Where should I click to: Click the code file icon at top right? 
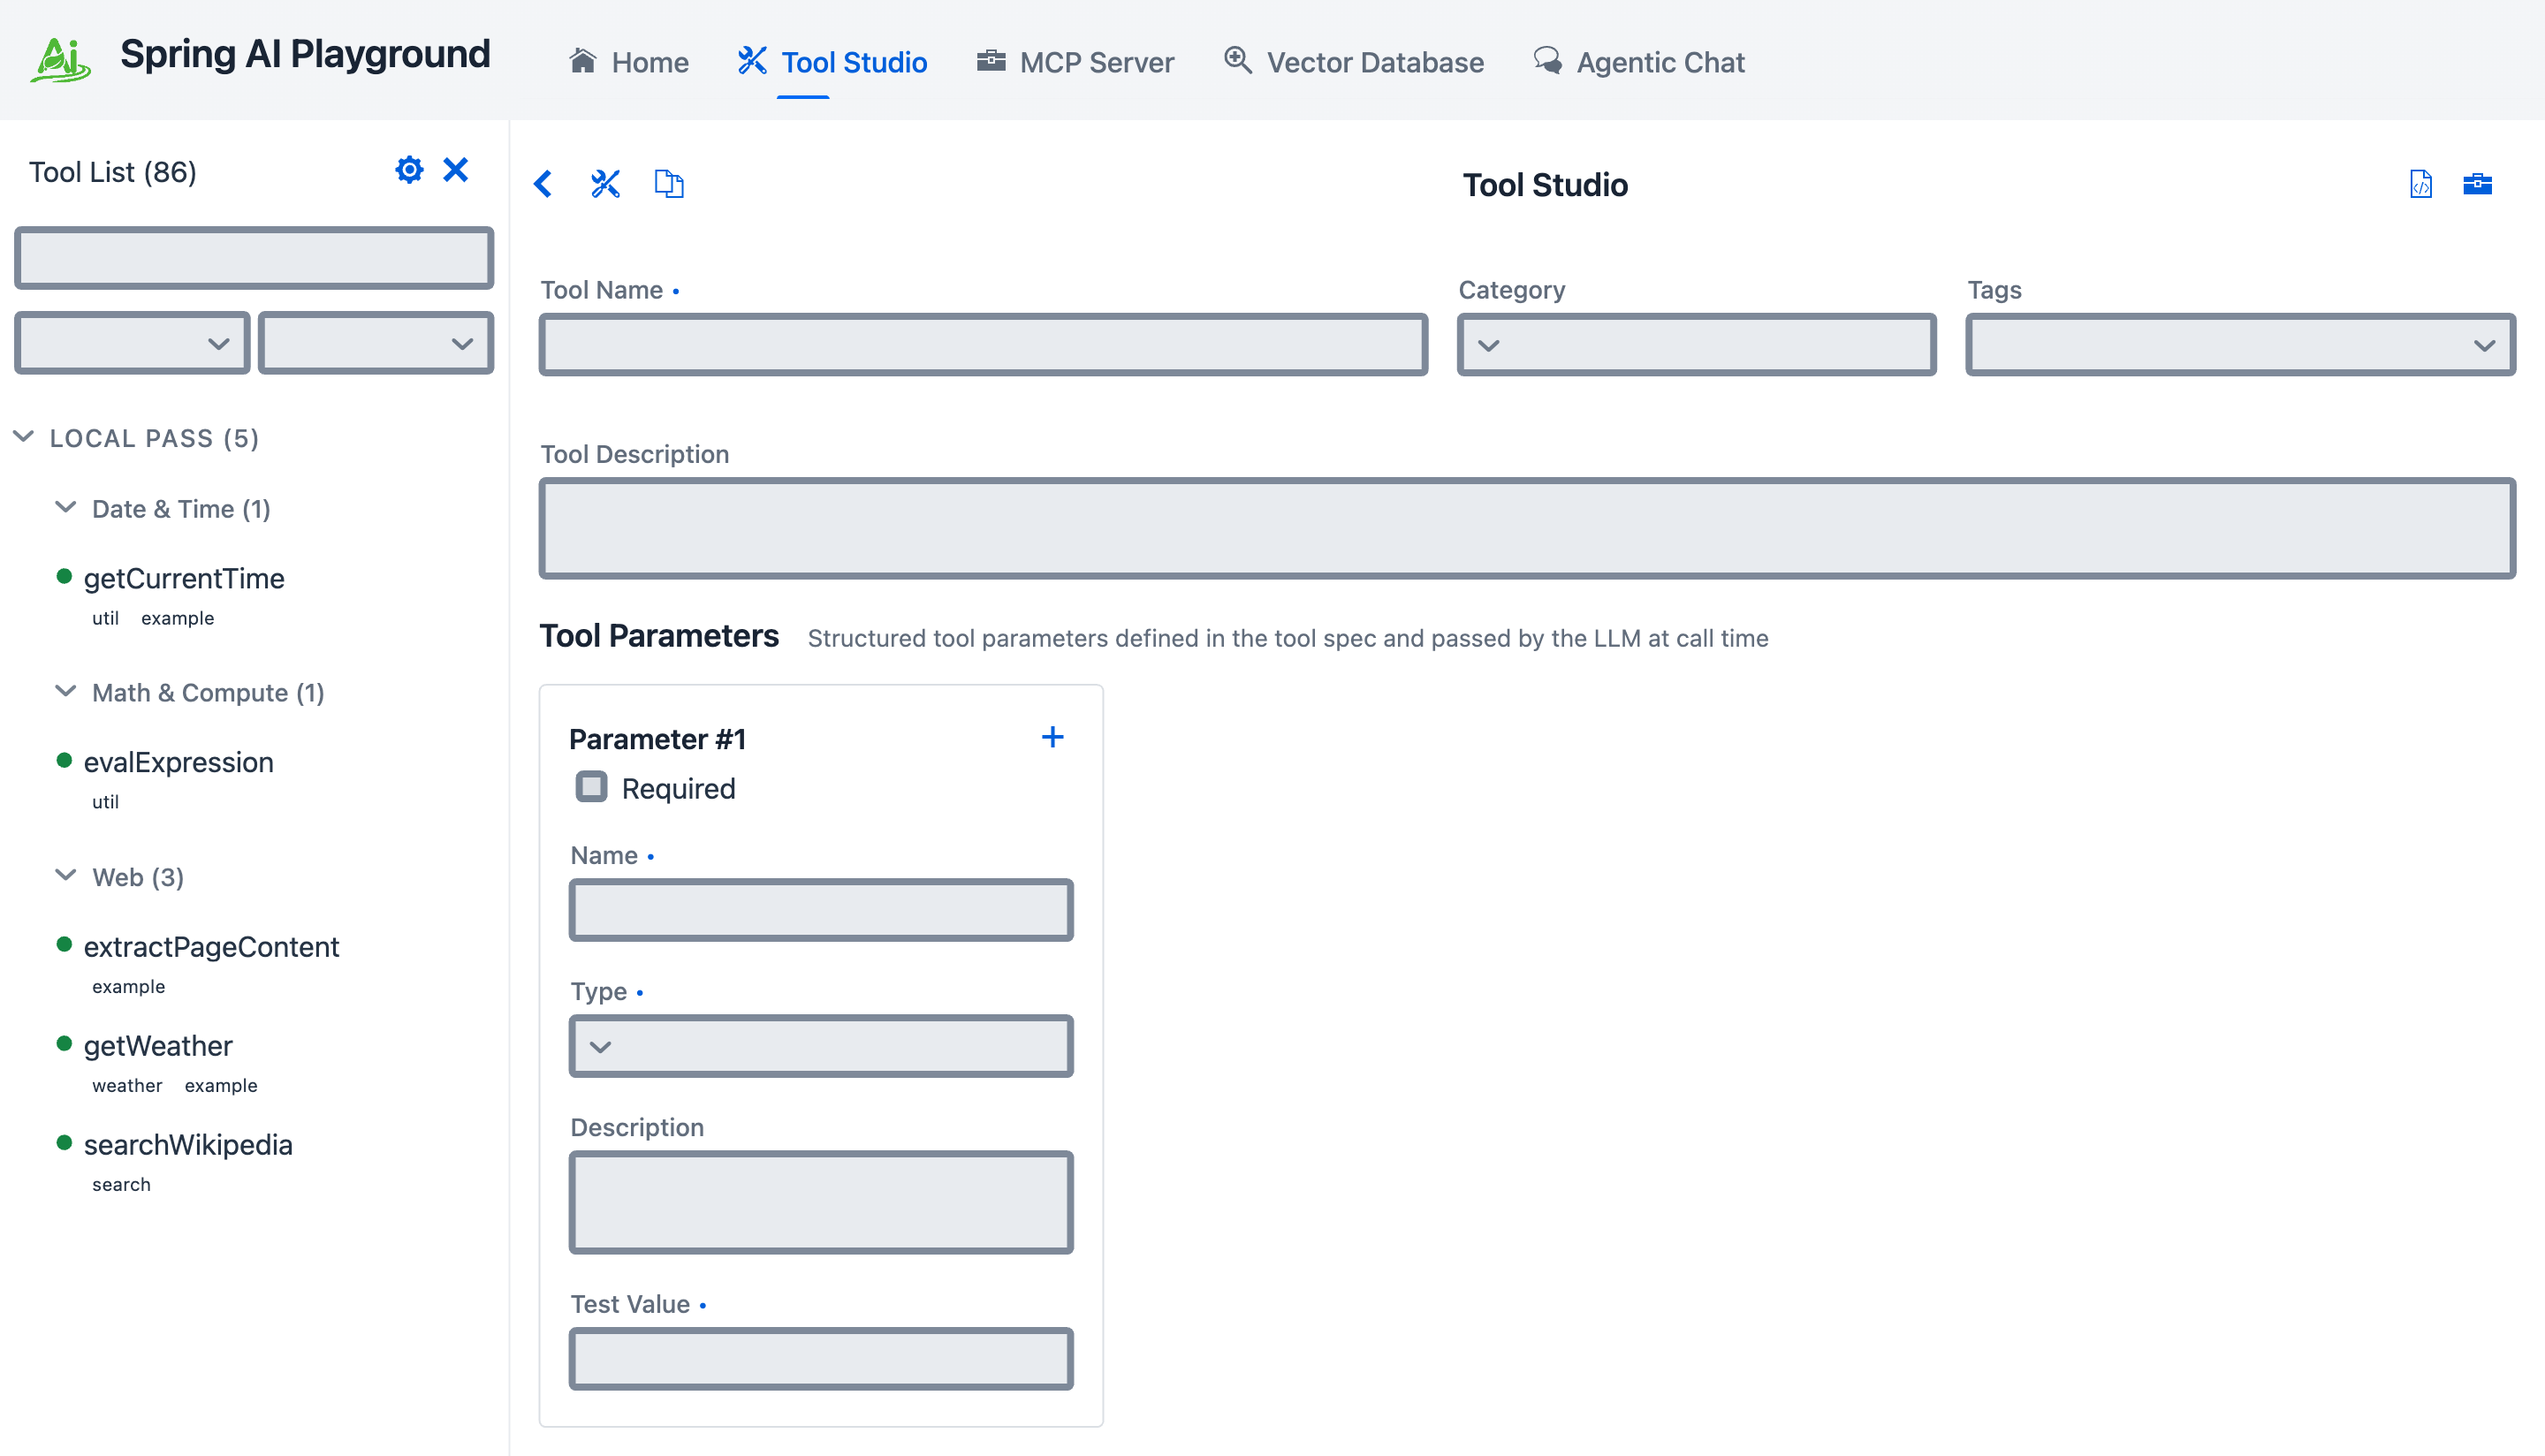(2421, 184)
